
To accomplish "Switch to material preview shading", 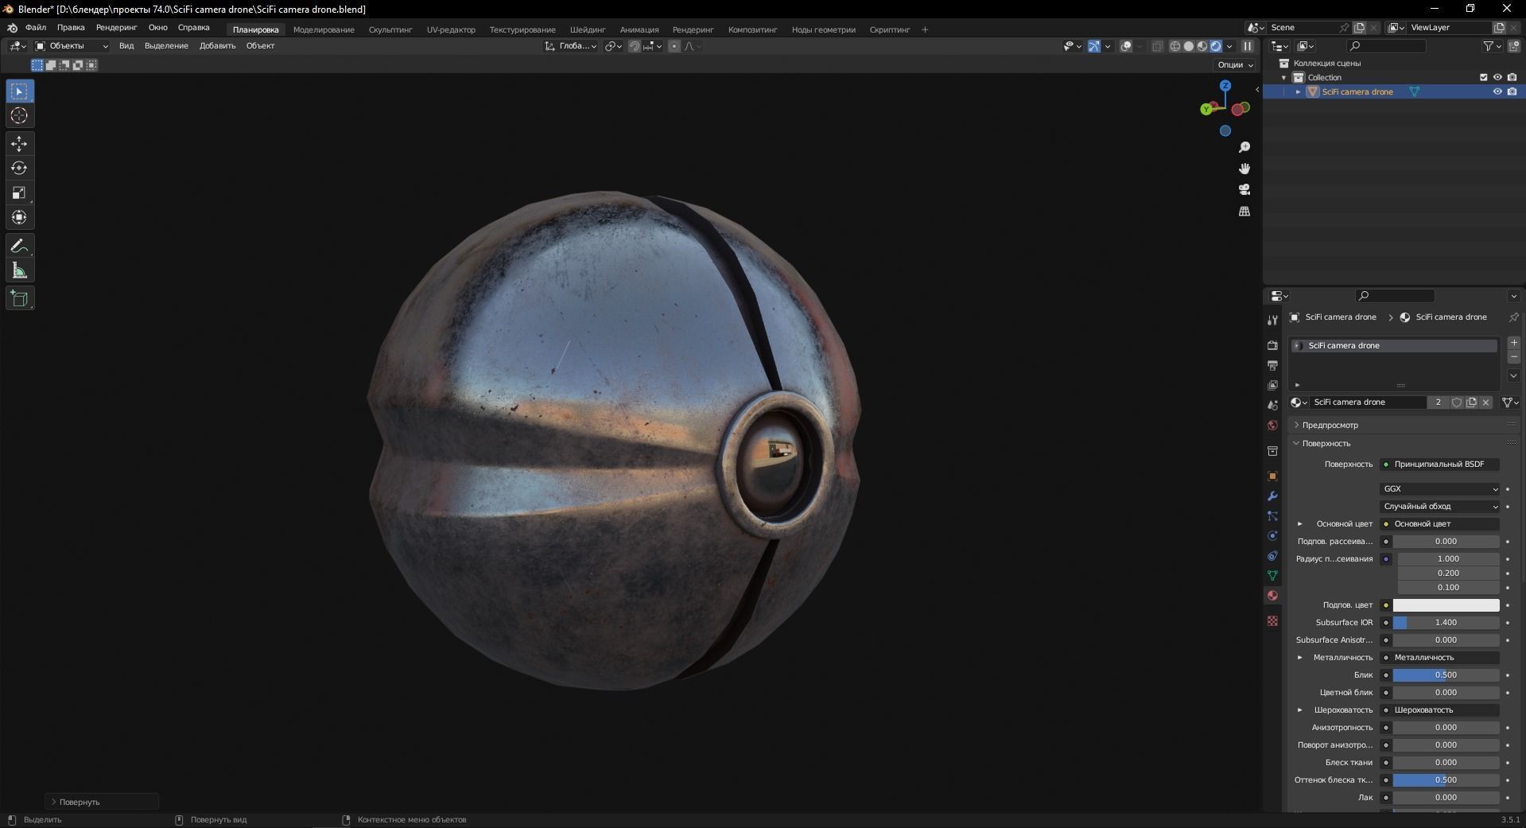I will coord(1202,46).
